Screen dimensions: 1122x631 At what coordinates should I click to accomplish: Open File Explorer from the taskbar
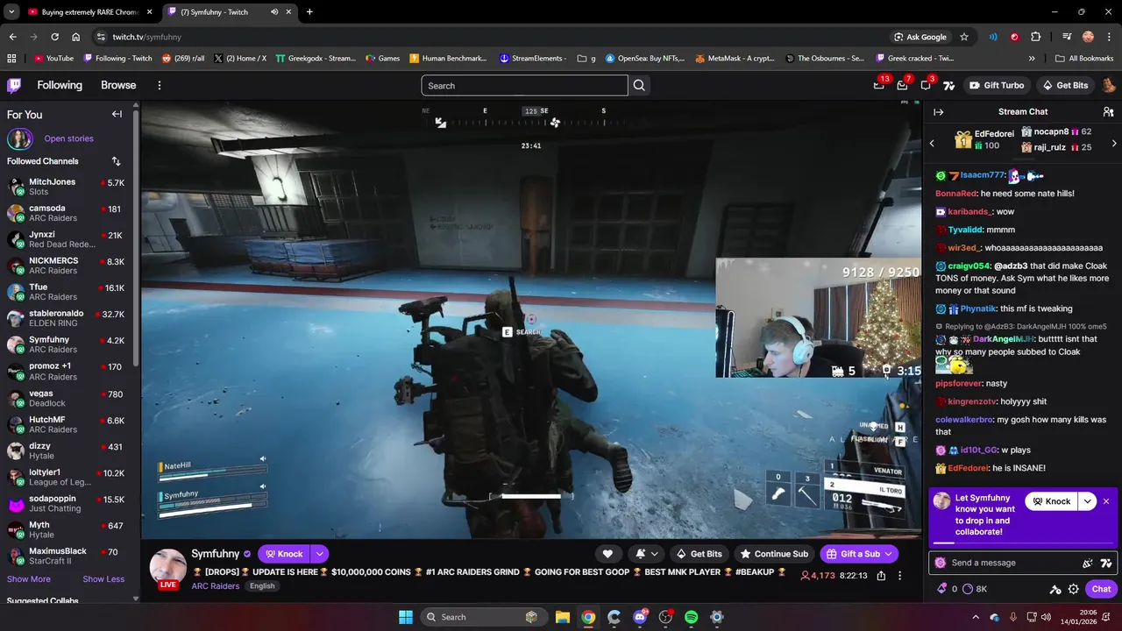[x=563, y=617]
